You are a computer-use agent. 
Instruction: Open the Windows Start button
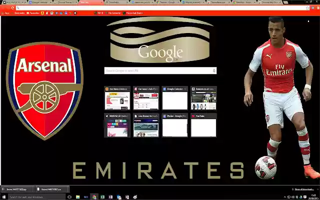point(4,197)
